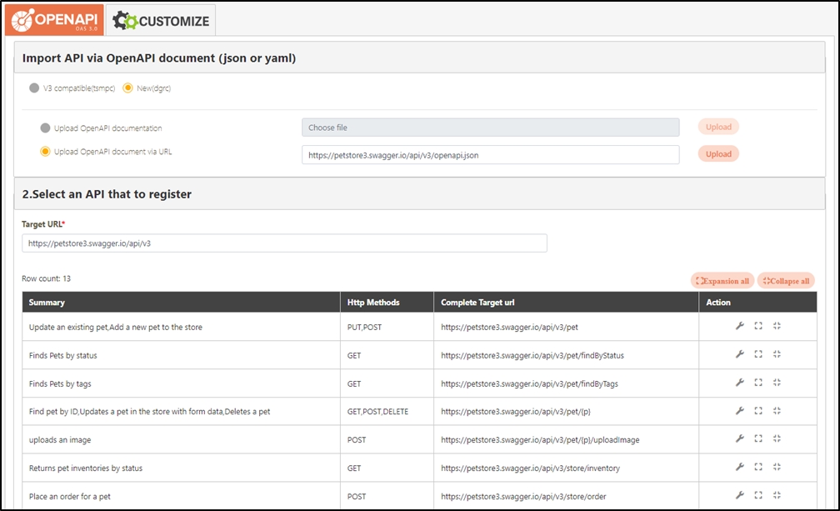The width and height of the screenshot is (840, 511).
Task: Click wrench icon for 'uploads an image' row
Action: pyautogui.click(x=739, y=438)
